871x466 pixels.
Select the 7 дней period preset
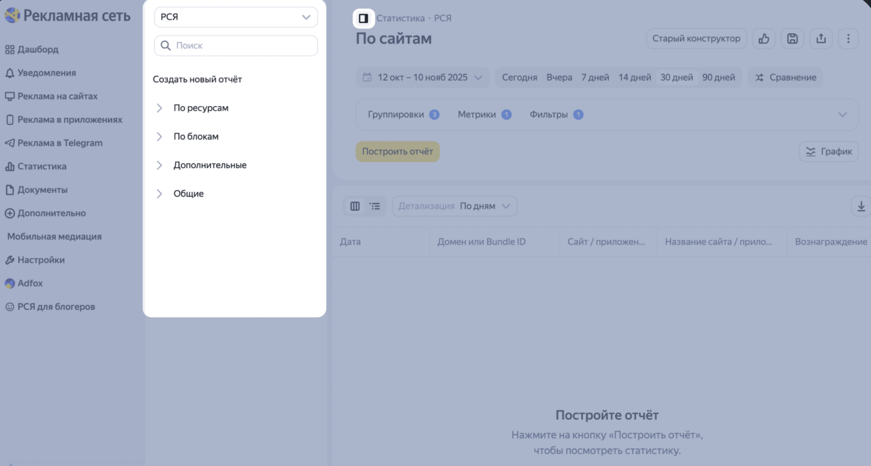click(x=595, y=77)
